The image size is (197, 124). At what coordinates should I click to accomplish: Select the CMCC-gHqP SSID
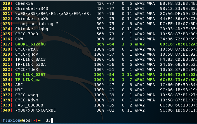tap(27, 54)
